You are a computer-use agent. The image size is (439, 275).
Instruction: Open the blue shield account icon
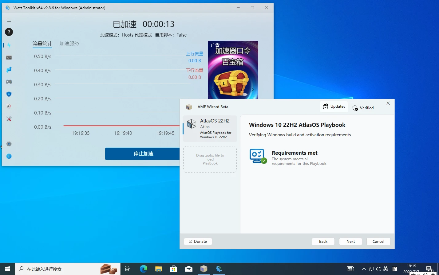pyautogui.click(x=9, y=94)
